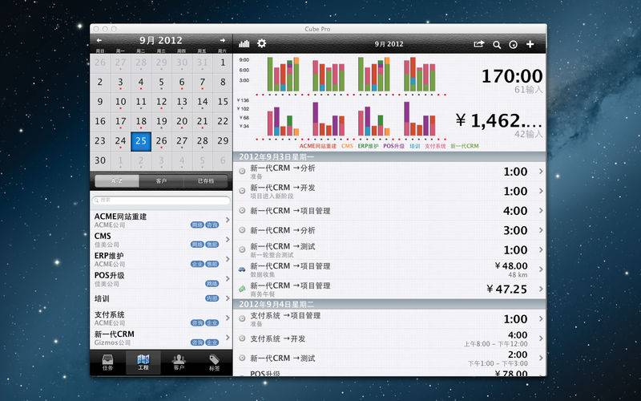The height and width of the screenshot is (401, 641).
Task: Go to previous month in calendar
Action: click(x=99, y=40)
